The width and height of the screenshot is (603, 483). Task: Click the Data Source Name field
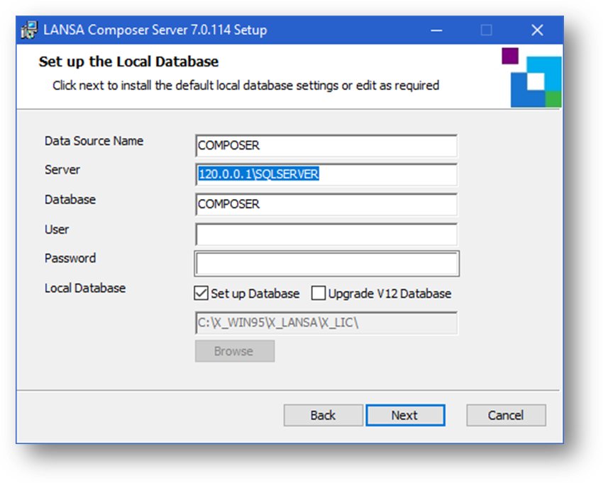click(326, 145)
